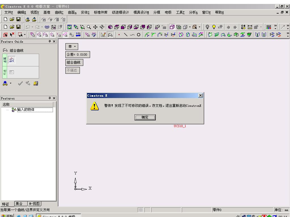Image resolution: width=290 pixels, height=217 pixels.
Task: Click the upload-folder export icon
Action: (x=28, y=19)
